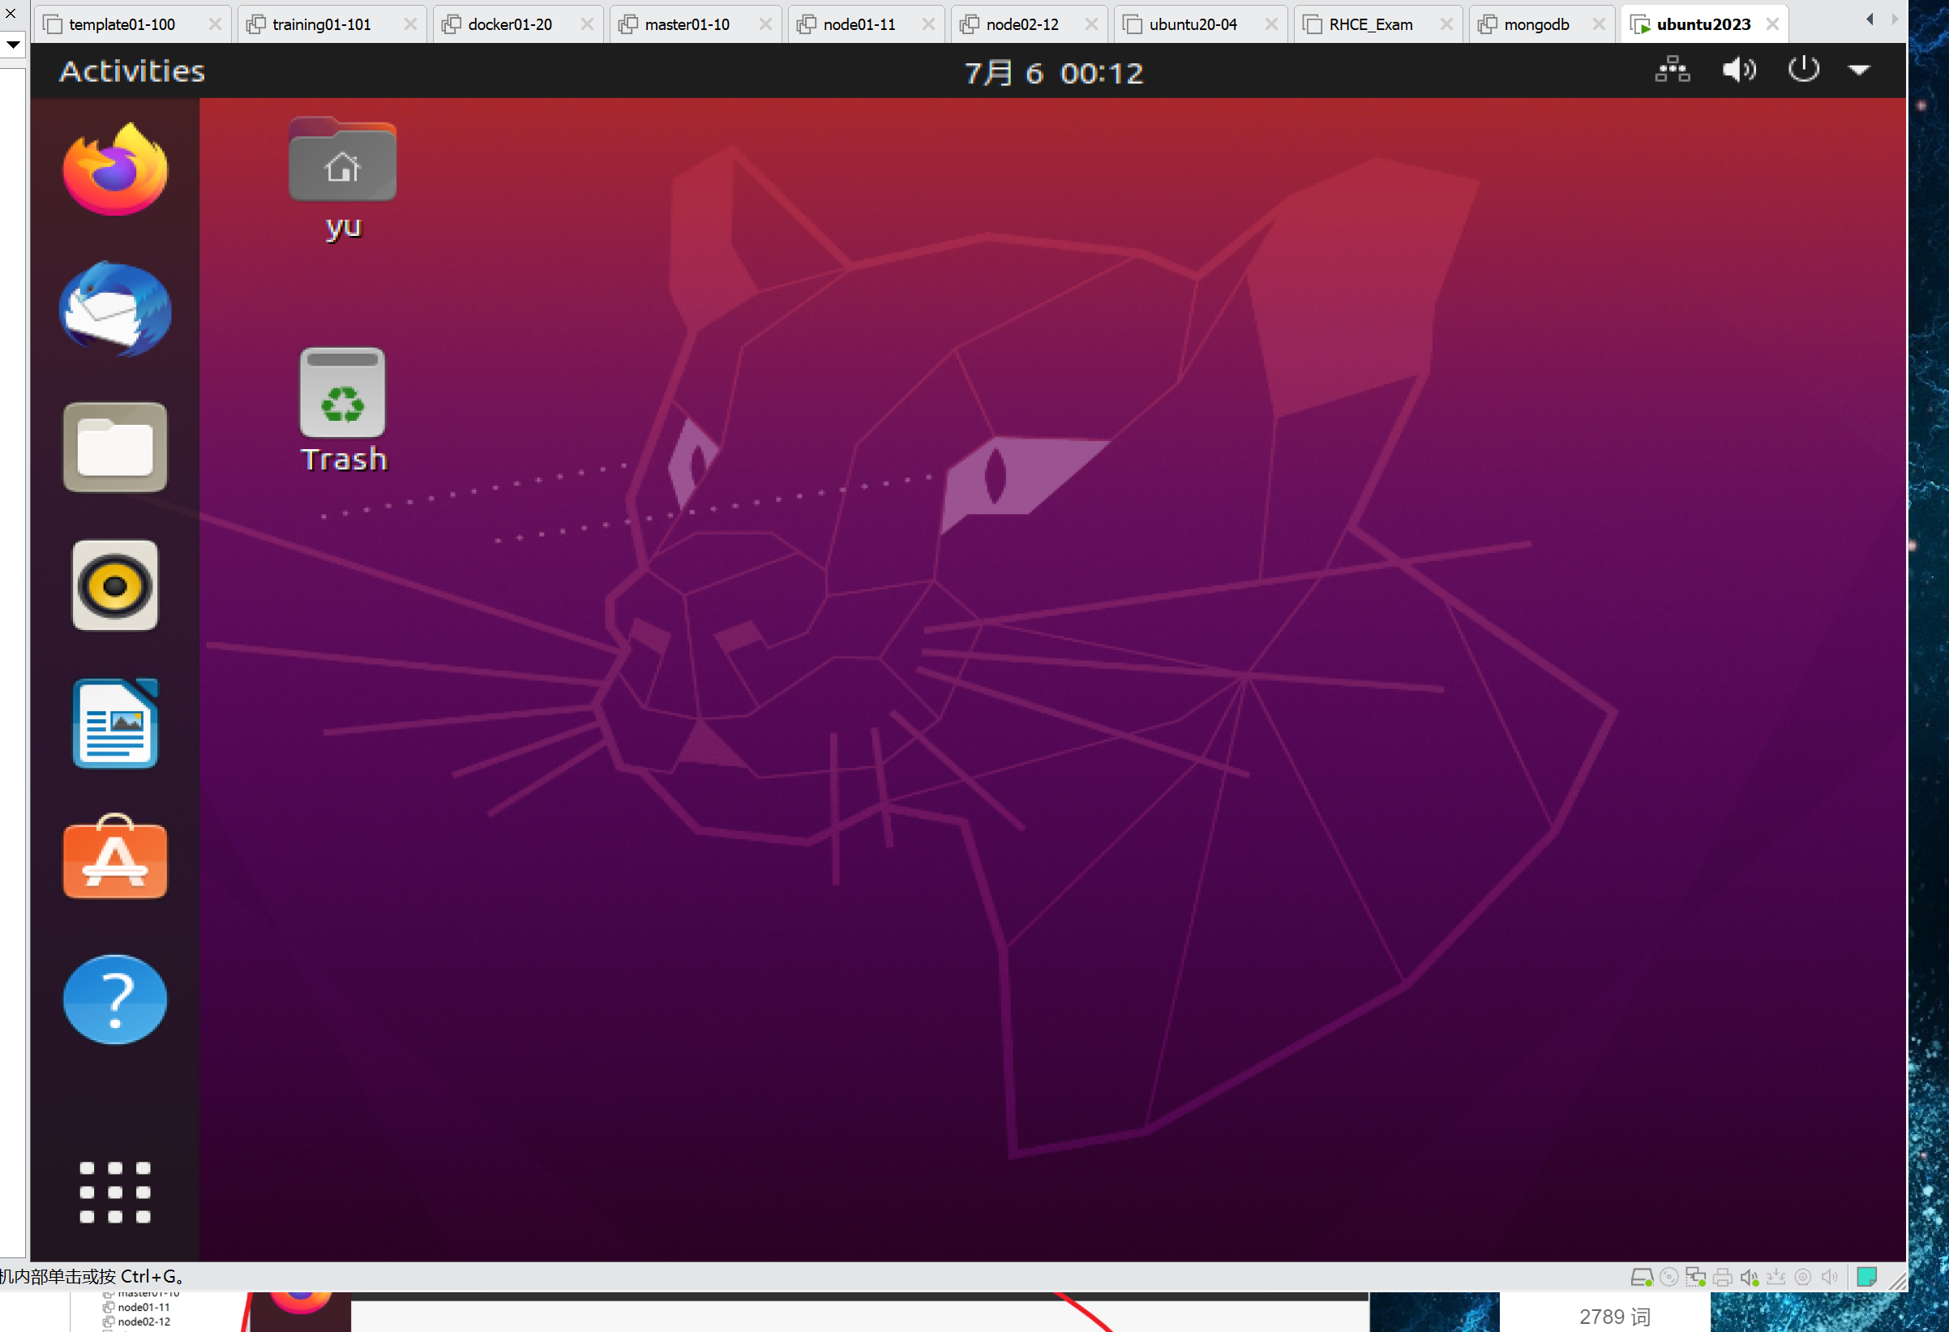This screenshot has width=1949, height=1332.
Task: Close the ubuntu20-04 tab
Action: pyautogui.click(x=1271, y=24)
